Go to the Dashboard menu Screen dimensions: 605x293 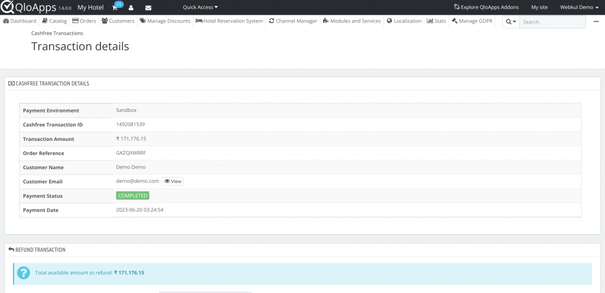[x=19, y=21]
